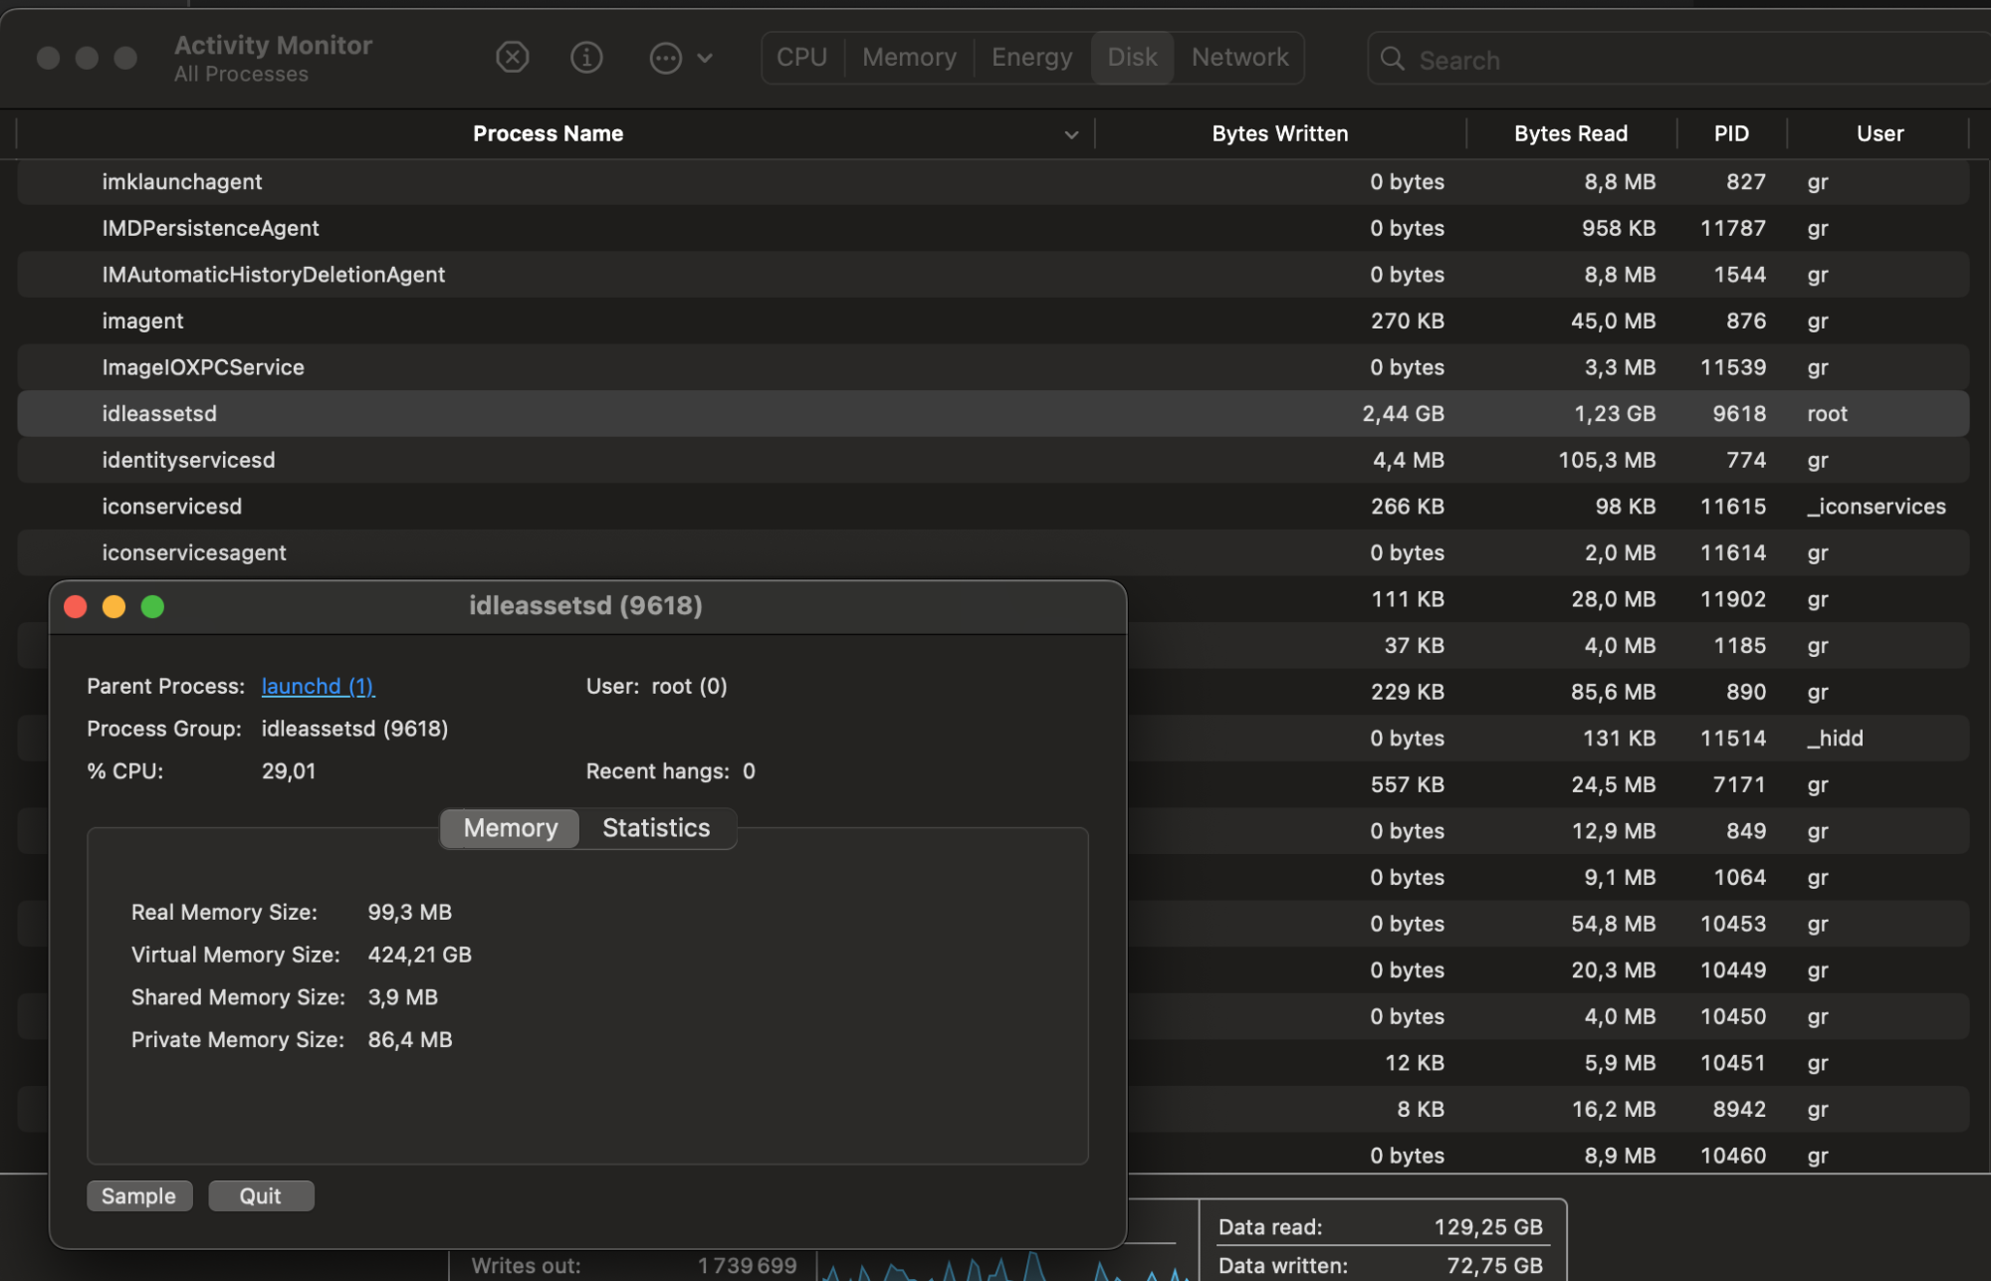The height and width of the screenshot is (1281, 1991).
Task: Select the imklaunchagent process row
Action: (x=993, y=182)
